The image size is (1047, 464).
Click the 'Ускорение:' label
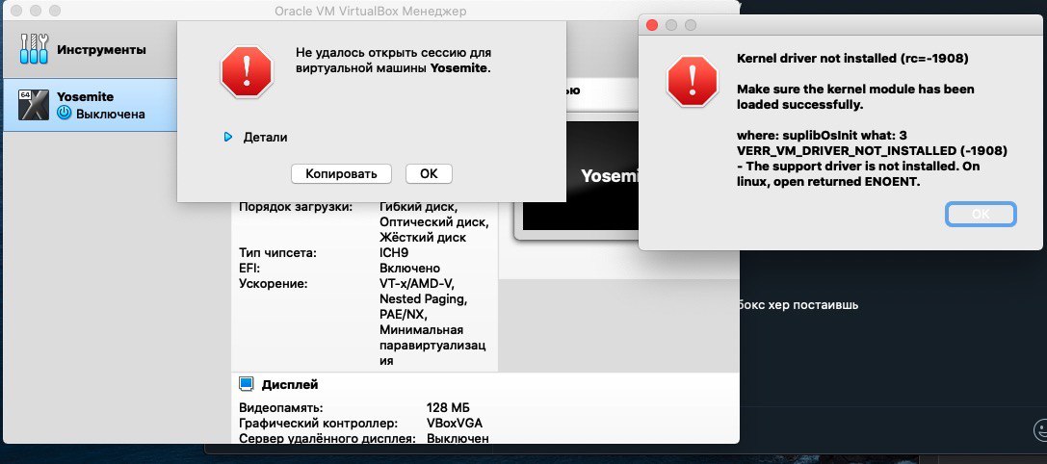pos(273,284)
